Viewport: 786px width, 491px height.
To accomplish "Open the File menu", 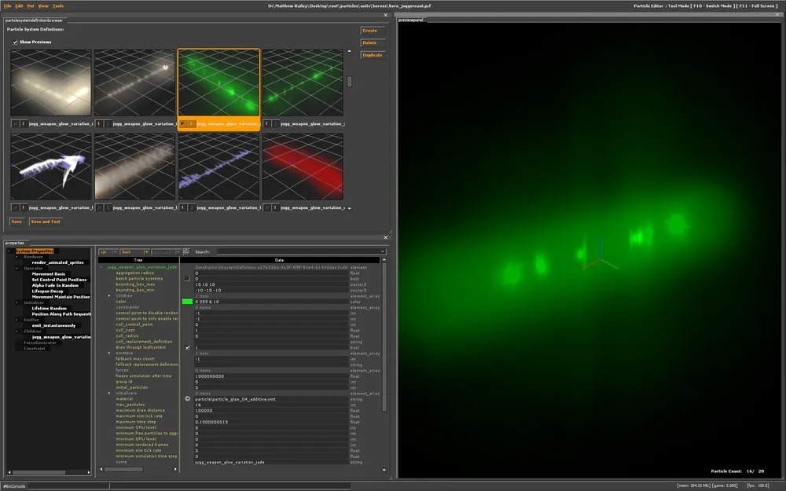I will point(7,5).
